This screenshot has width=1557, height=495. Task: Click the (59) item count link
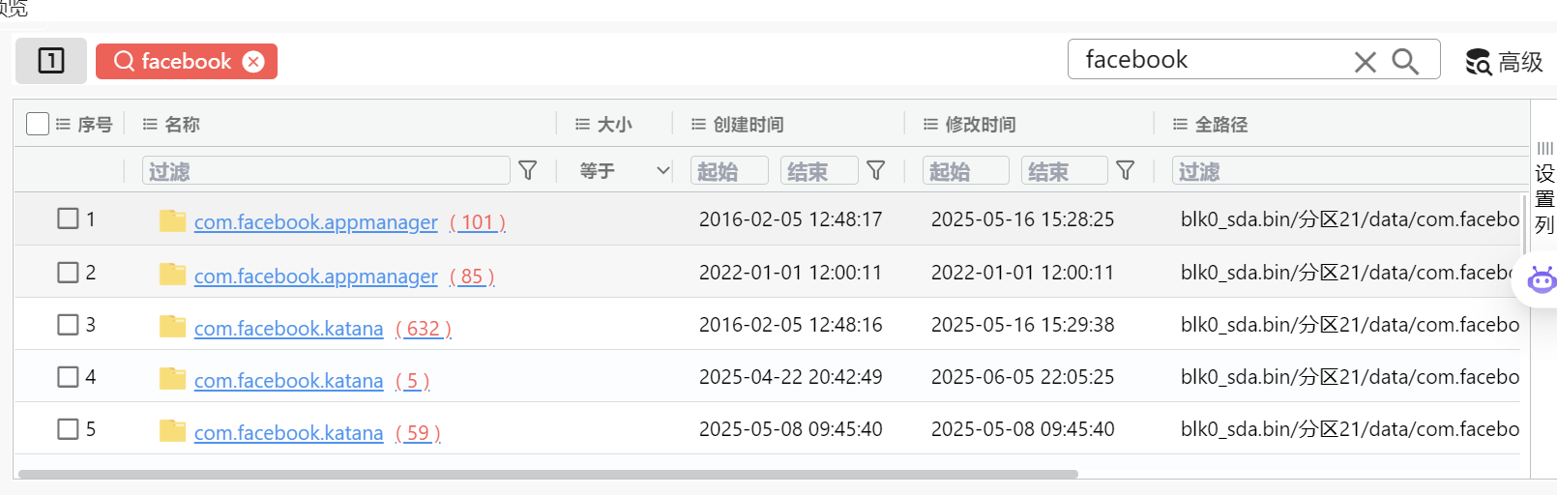point(418,433)
